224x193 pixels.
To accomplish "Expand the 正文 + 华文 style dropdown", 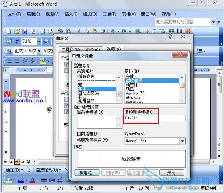I will [x=39, y=51].
